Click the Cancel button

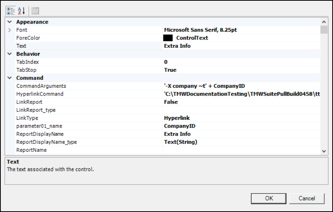pyautogui.click(x=307, y=198)
